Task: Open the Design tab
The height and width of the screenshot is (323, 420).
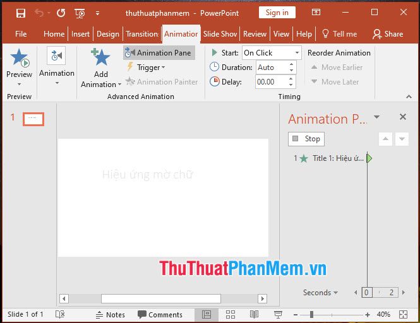Action: (107, 34)
